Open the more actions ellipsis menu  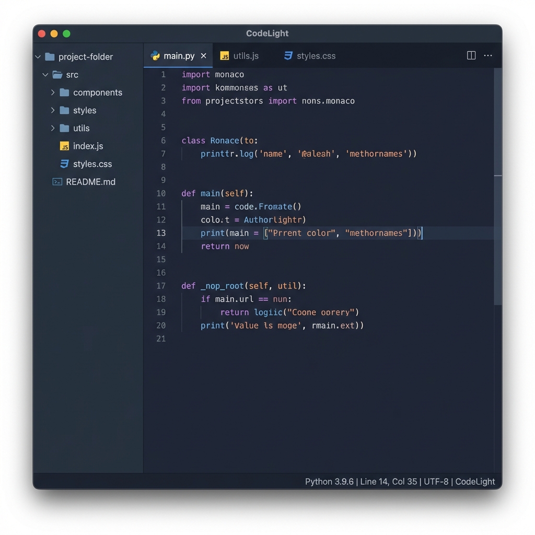point(487,55)
